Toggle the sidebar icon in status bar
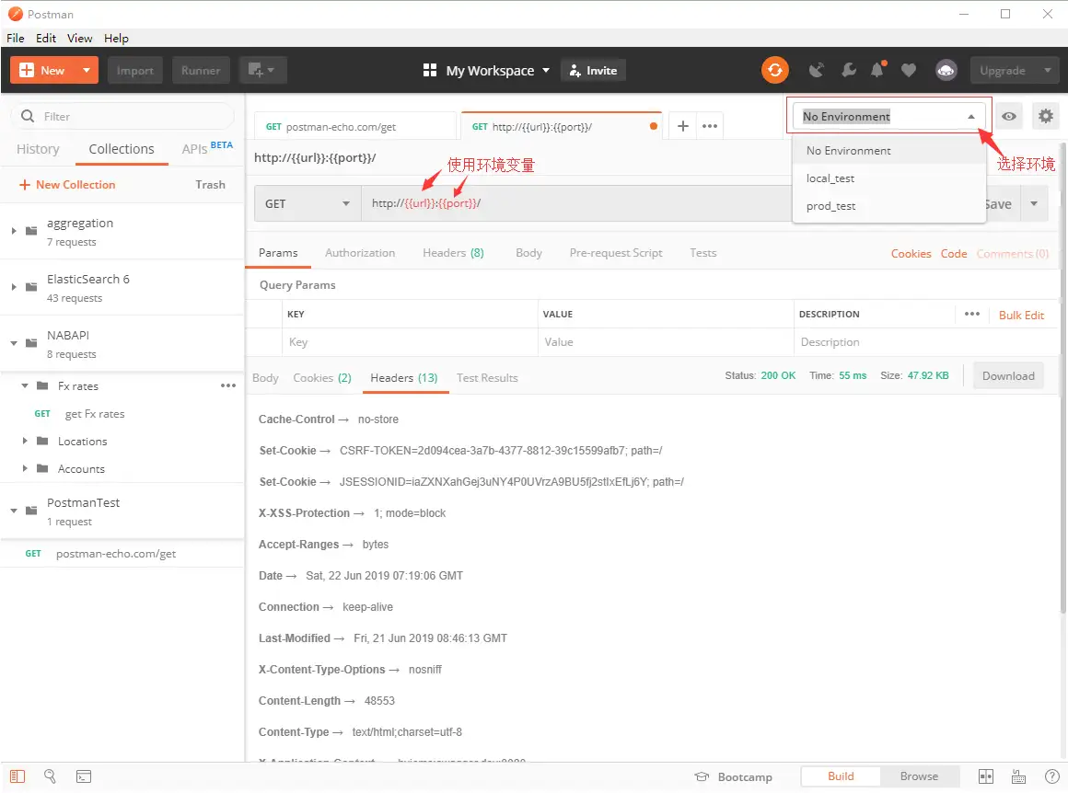This screenshot has height=793, width=1068. (18, 776)
